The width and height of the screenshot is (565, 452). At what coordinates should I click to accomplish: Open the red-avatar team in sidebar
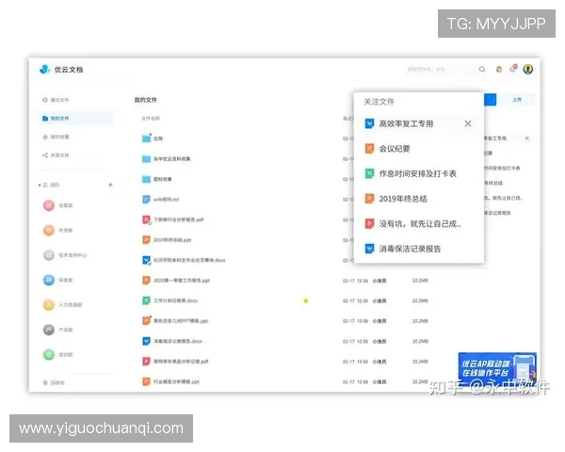[x=58, y=205]
